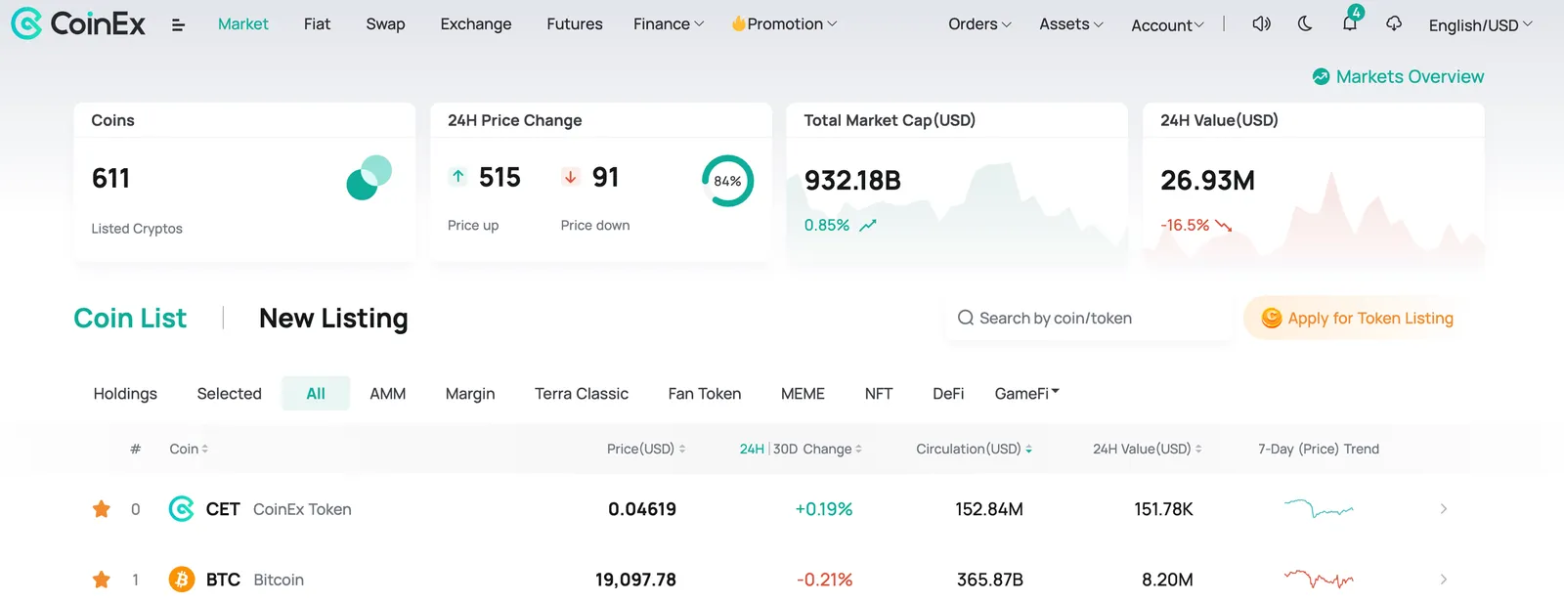Sort the list by Coin column

(189, 449)
